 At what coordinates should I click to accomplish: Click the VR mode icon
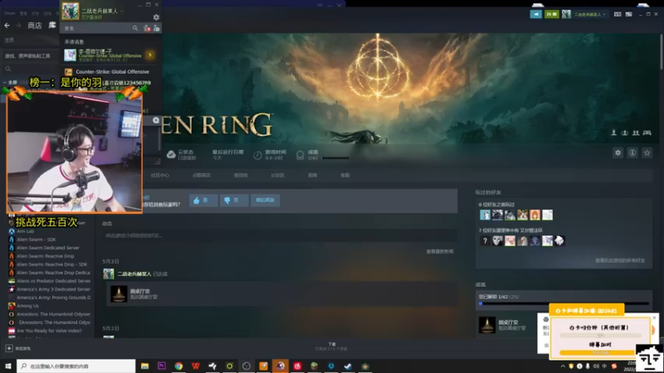(x=618, y=14)
